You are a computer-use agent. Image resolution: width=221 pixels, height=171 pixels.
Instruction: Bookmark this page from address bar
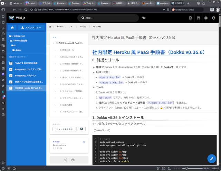168,10
